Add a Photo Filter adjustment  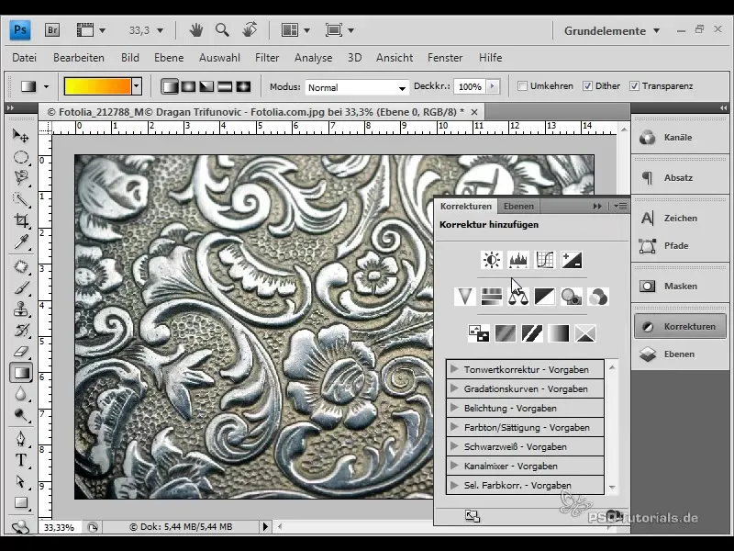click(x=572, y=297)
